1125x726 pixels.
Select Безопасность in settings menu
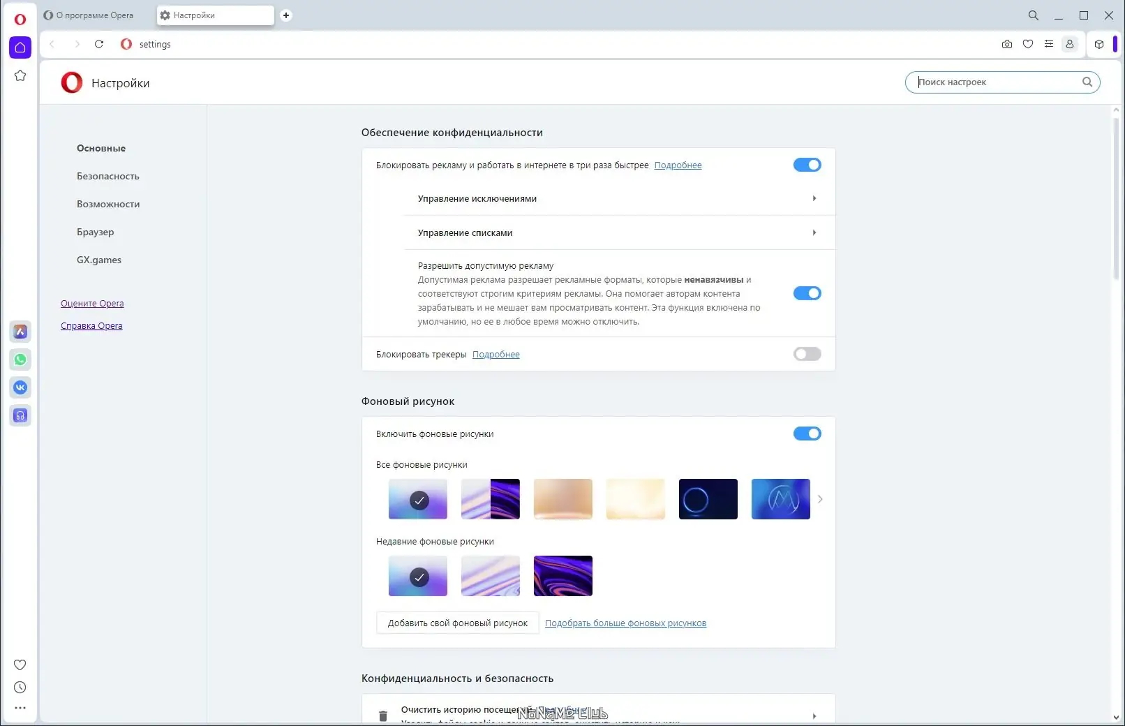click(x=107, y=176)
